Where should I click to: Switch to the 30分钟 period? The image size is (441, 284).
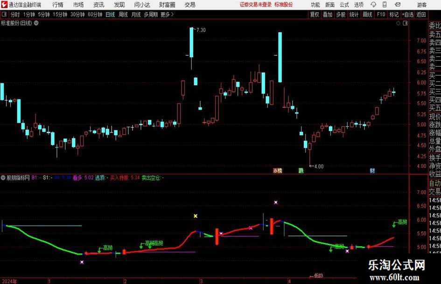tap(77, 14)
